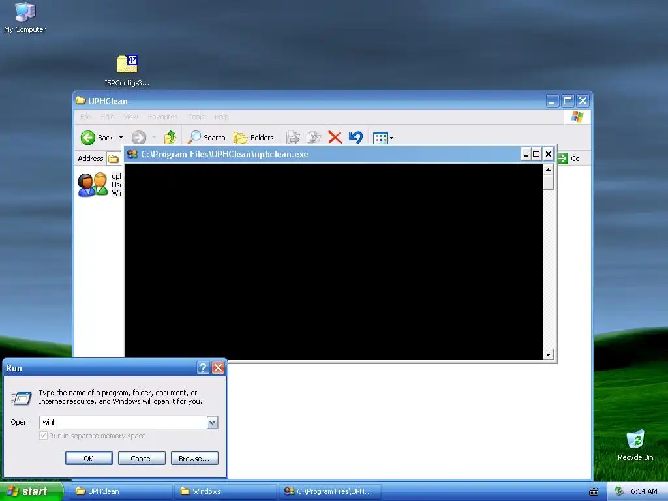Go Back in the UPHClean Explorer window

[97, 137]
